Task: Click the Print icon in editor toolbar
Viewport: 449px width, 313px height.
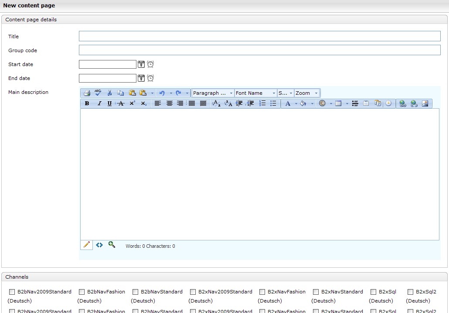Action: coord(87,93)
